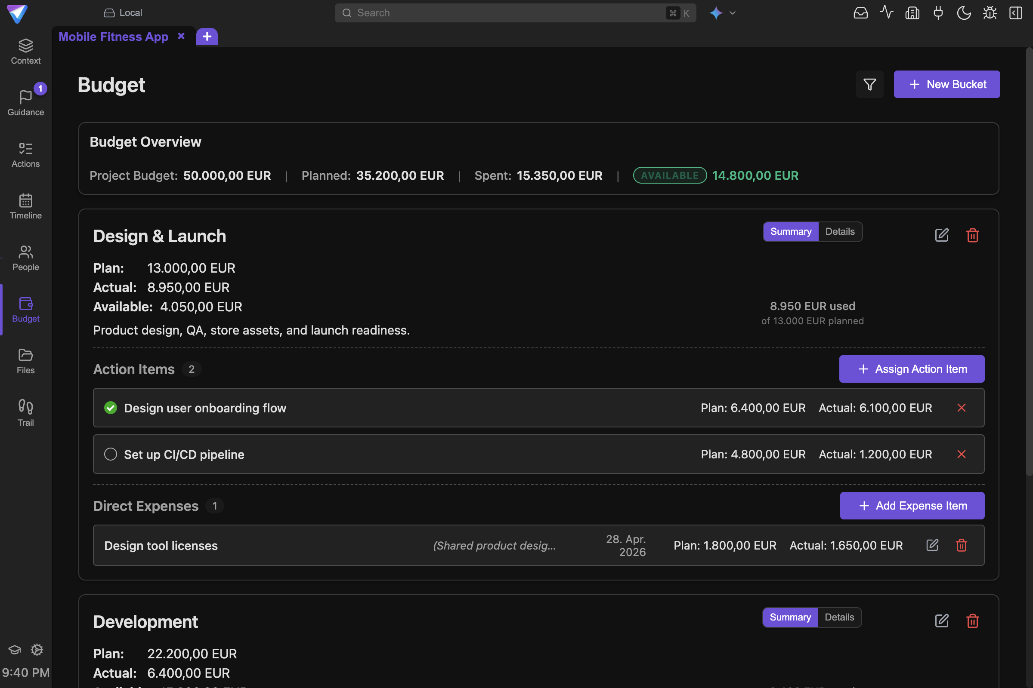Click the Direct Expenses count badge 1
The image size is (1033, 688).
(x=215, y=506)
